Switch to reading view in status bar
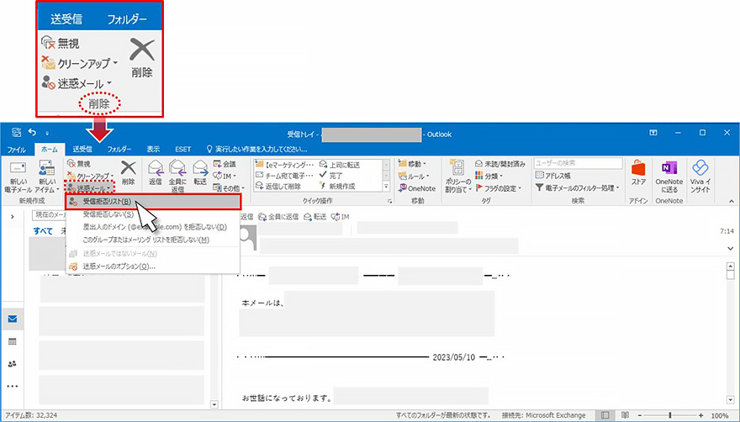The height and width of the screenshot is (422, 740). tap(624, 416)
